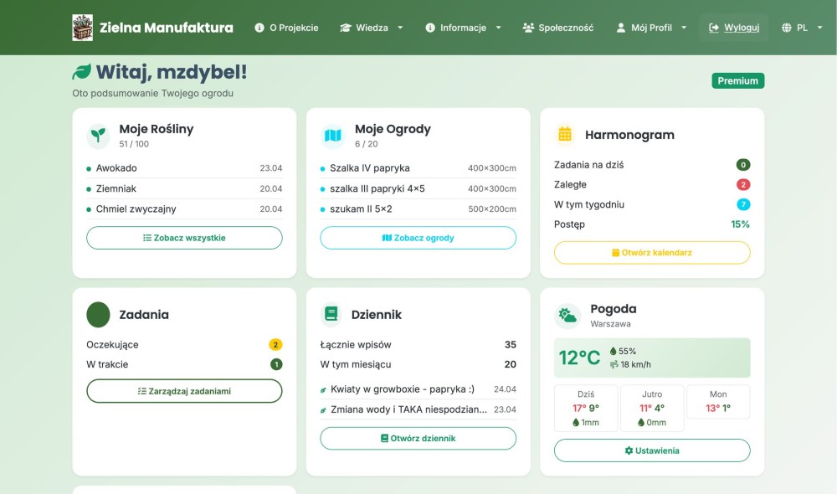Click the green W trakcie badge 1
Viewport: 837px width, 494px height.
pos(276,364)
